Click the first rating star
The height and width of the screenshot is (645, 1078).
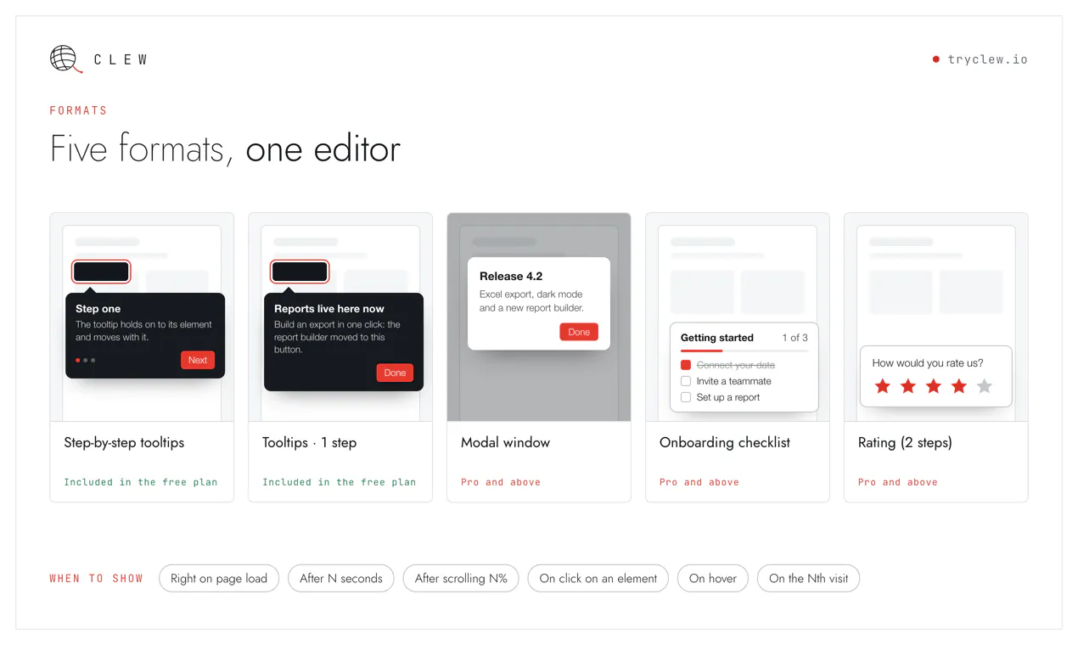(x=883, y=387)
